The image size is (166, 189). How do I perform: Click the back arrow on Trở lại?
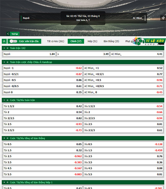pyautogui.click(x=8, y=34)
